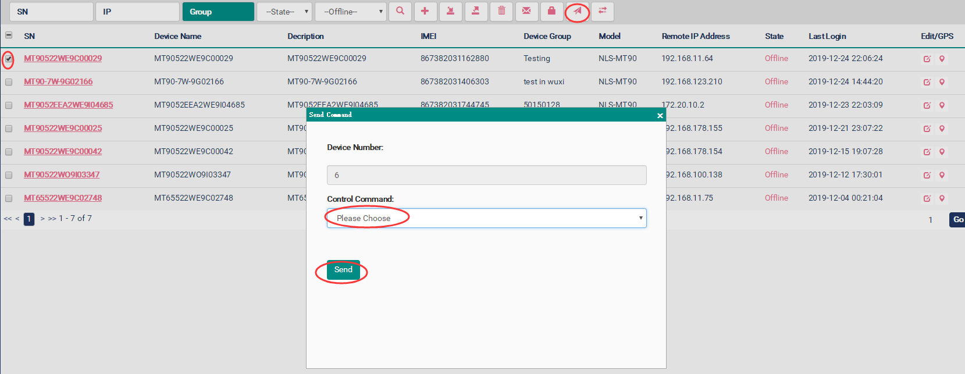This screenshot has height=374, width=965.
Task: Click the trash delete icon in toolbar
Action: pos(501,12)
